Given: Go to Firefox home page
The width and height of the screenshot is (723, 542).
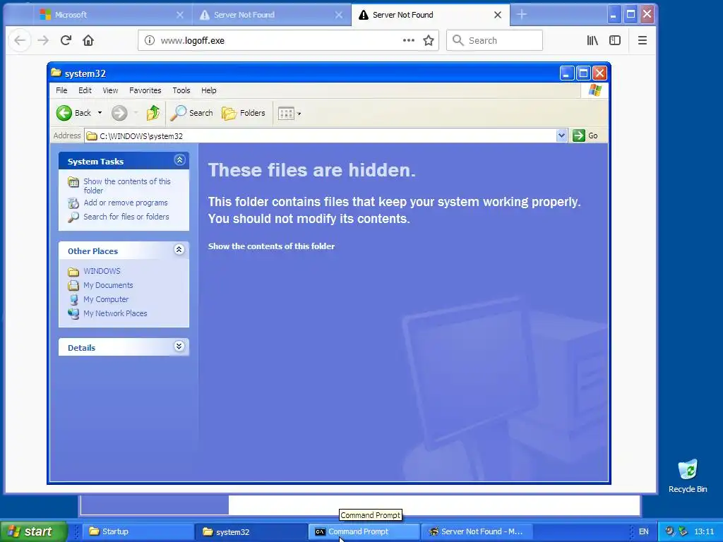Looking at the screenshot, I should [x=88, y=40].
